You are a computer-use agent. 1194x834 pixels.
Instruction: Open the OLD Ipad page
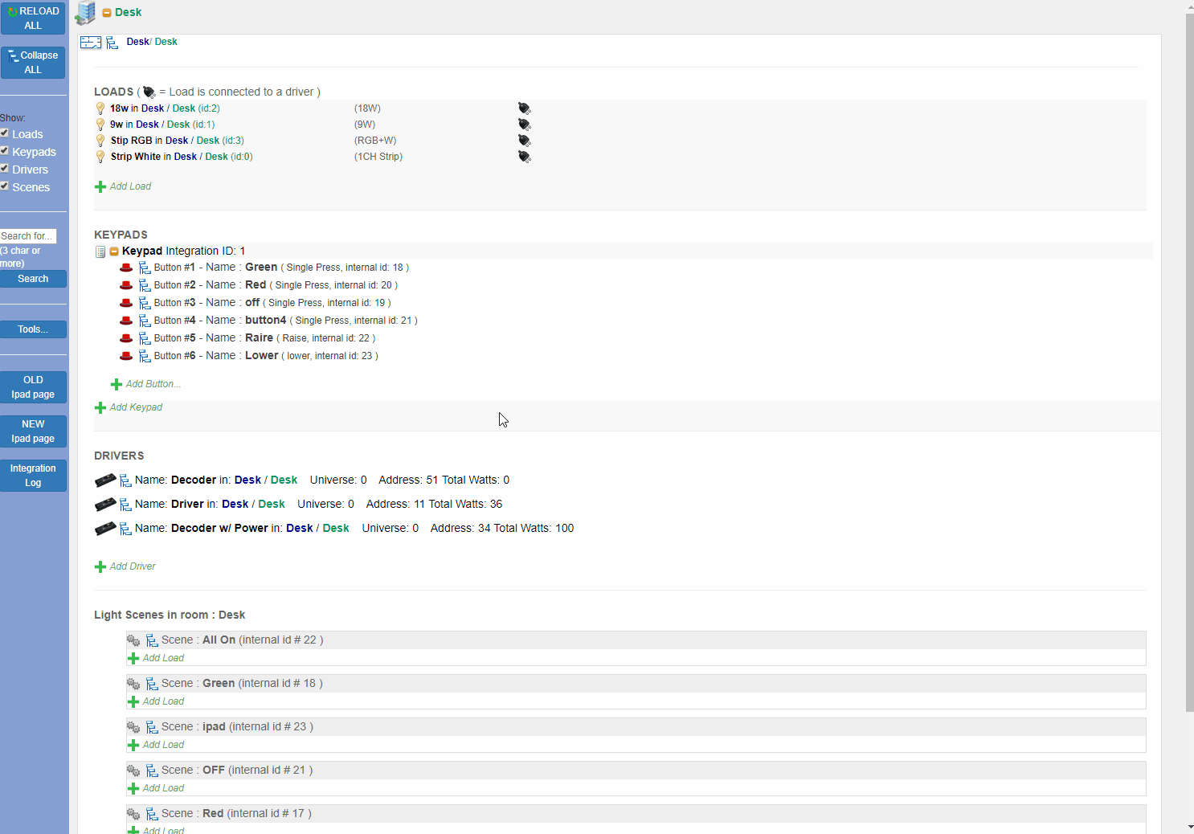pos(33,387)
